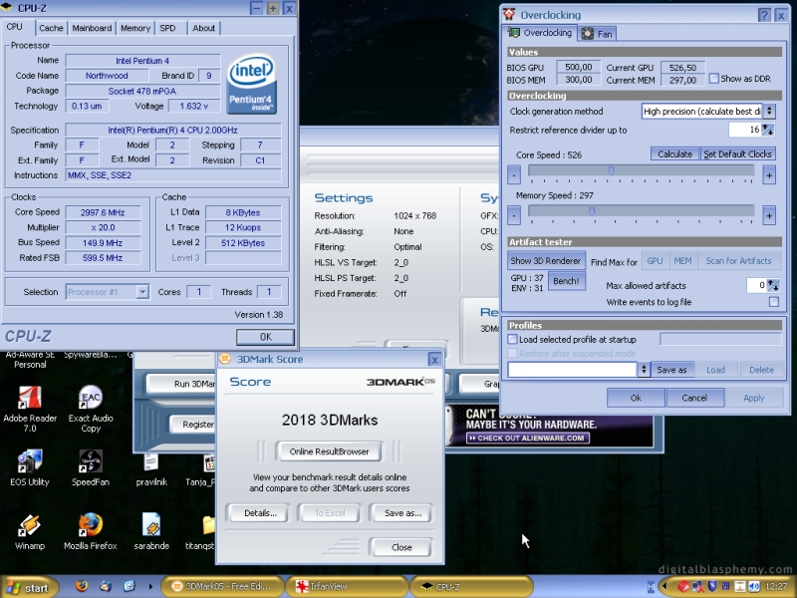Click the Windows Start button
Image resolution: width=797 pixels, height=598 pixels.
click(30, 588)
